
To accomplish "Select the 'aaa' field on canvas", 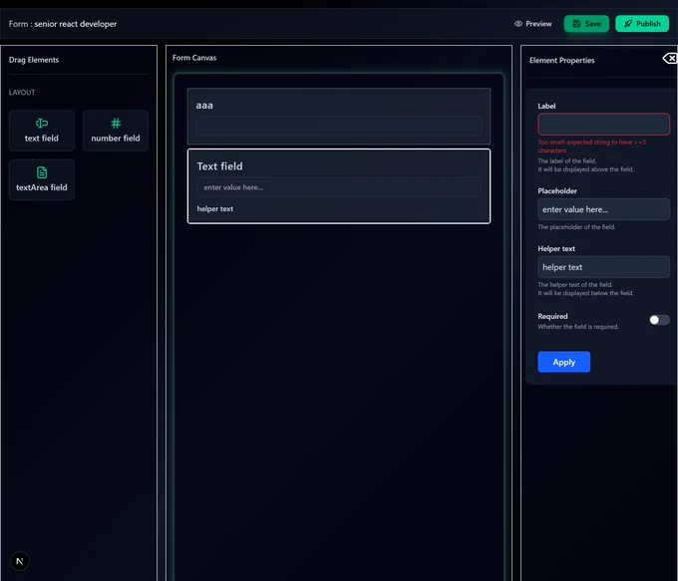I will 339,117.
